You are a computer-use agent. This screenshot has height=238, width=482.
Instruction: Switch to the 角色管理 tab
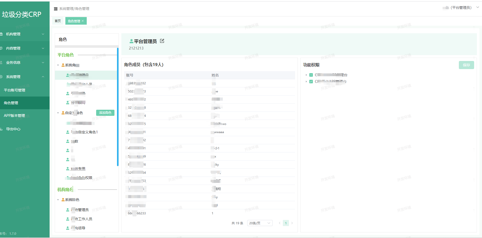point(74,21)
